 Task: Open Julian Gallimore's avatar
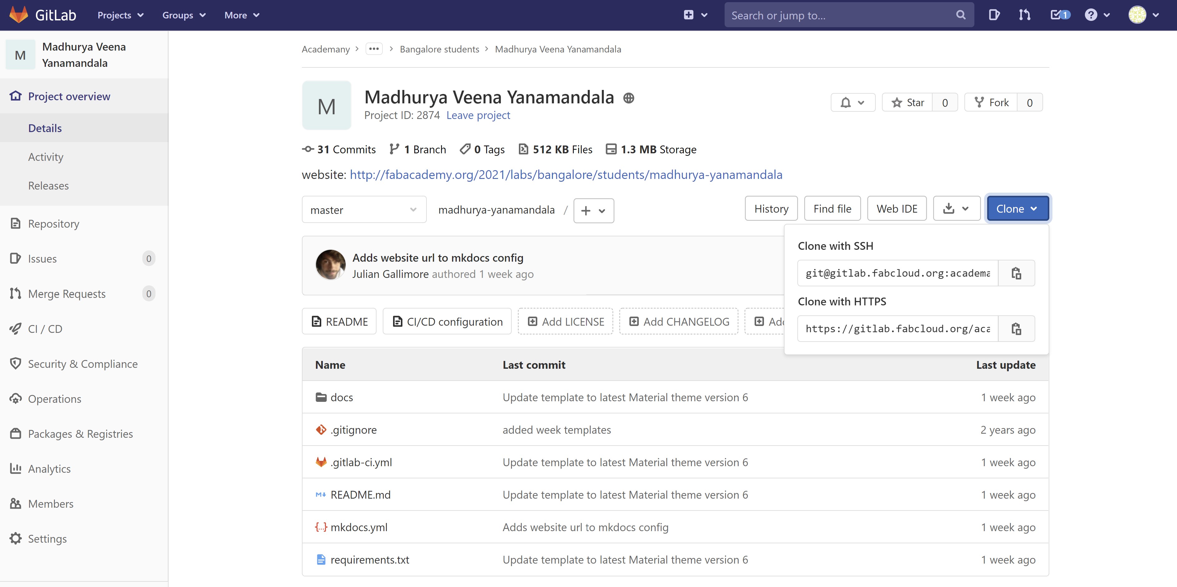(x=330, y=264)
